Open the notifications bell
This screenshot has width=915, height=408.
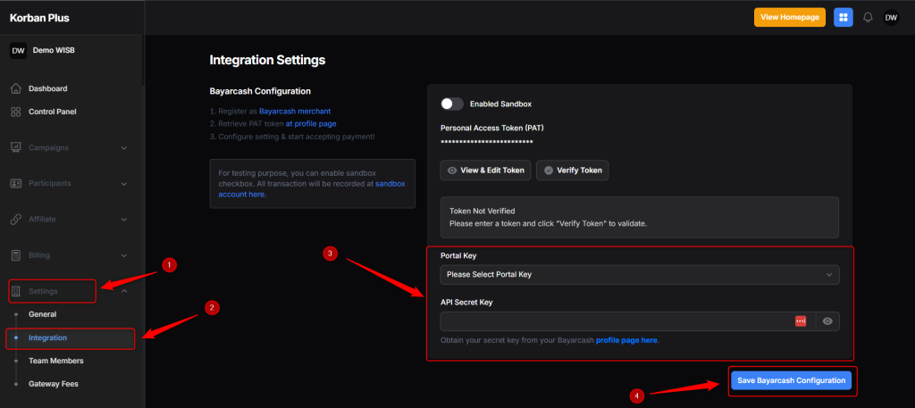click(868, 18)
